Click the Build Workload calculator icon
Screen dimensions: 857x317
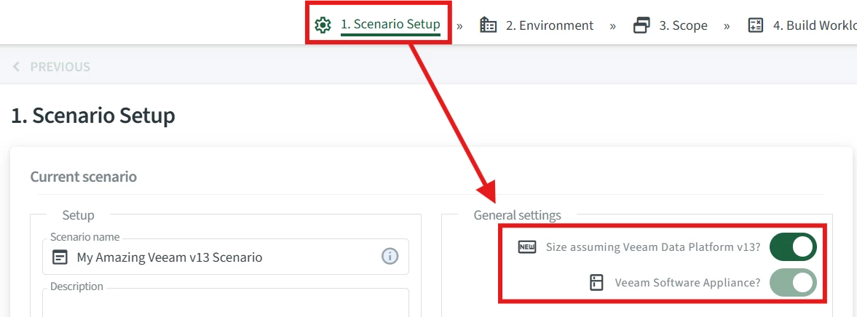point(755,25)
